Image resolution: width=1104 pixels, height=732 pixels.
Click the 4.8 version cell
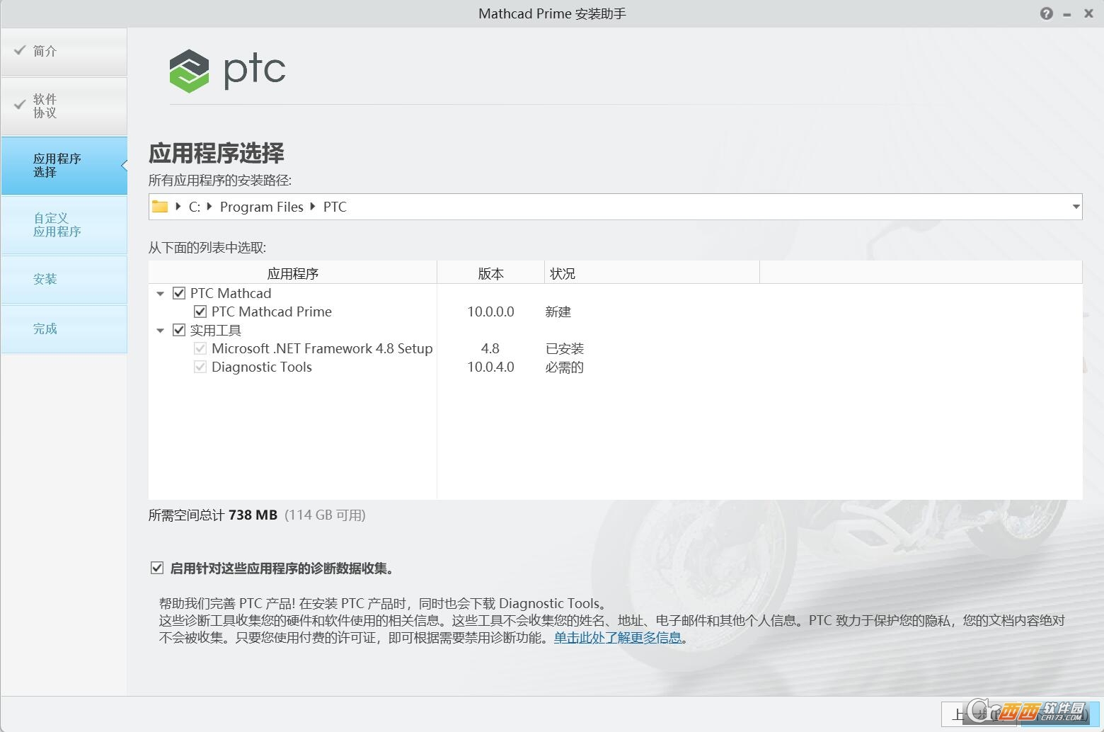pyautogui.click(x=490, y=348)
